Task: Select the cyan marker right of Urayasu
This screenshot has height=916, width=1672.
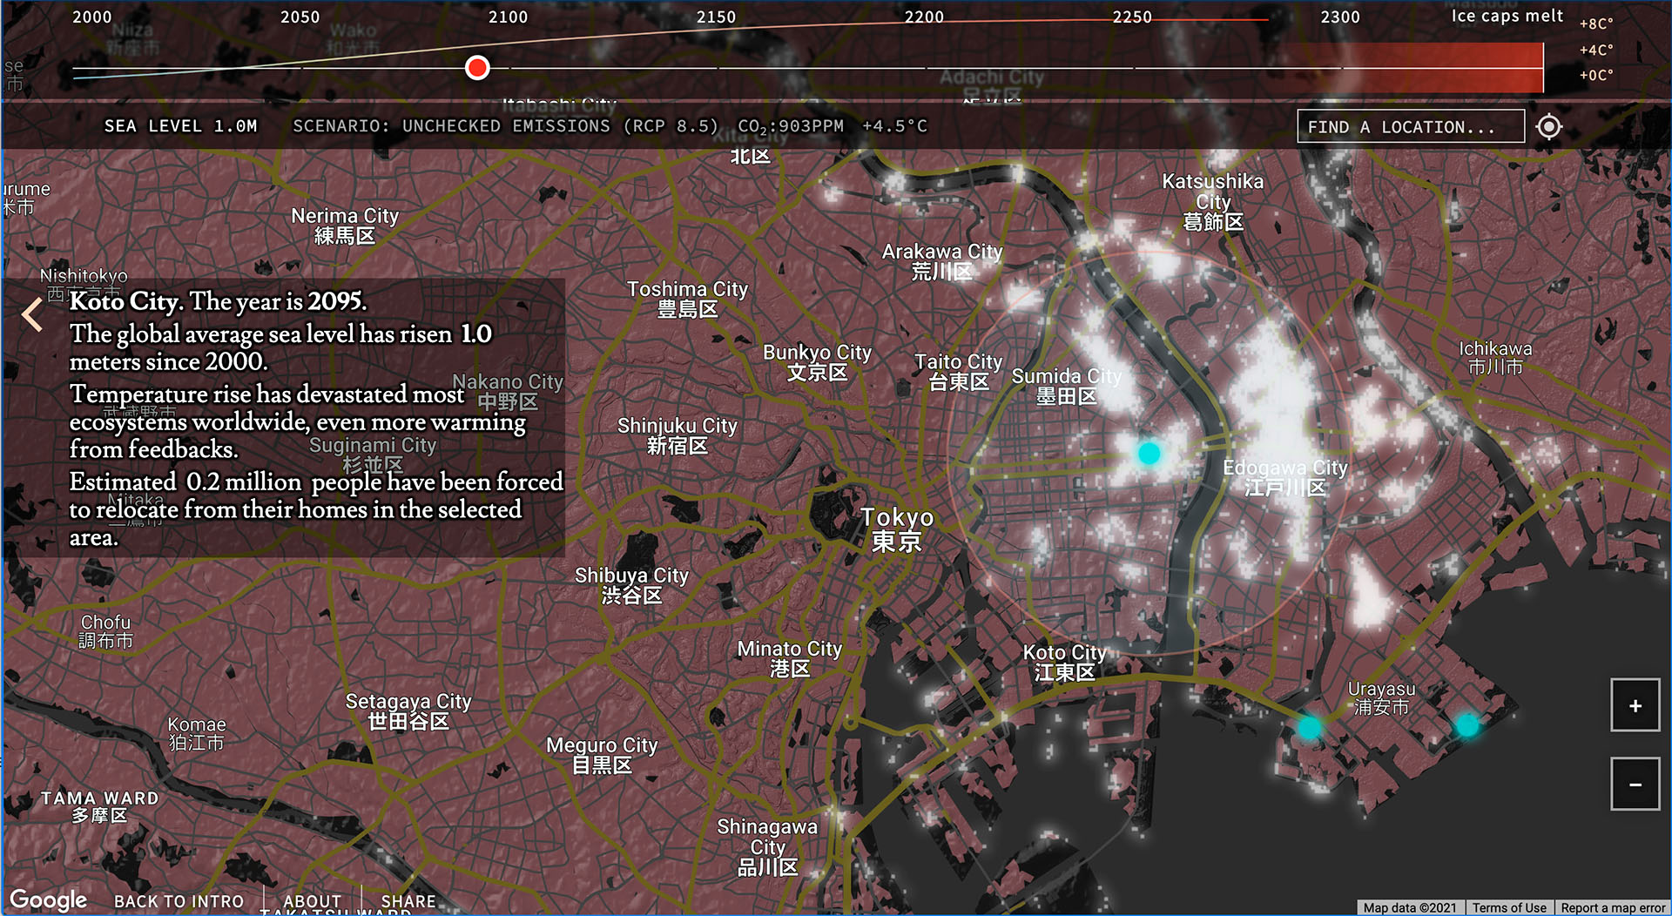Action: pyautogui.click(x=1467, y=724)
